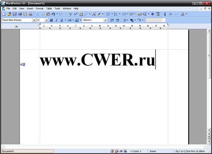This screenshot has height=154, width=212.
Task: Expand the highlight color arrow
Action: click(103, 14)
